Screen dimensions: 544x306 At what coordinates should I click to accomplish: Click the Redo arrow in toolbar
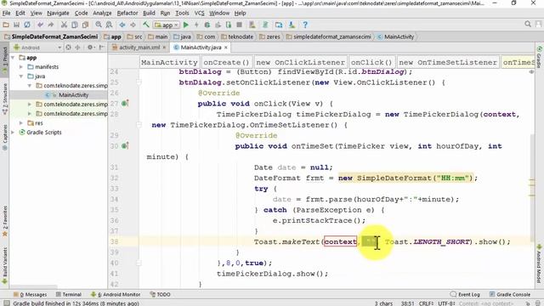click(51, 25)
